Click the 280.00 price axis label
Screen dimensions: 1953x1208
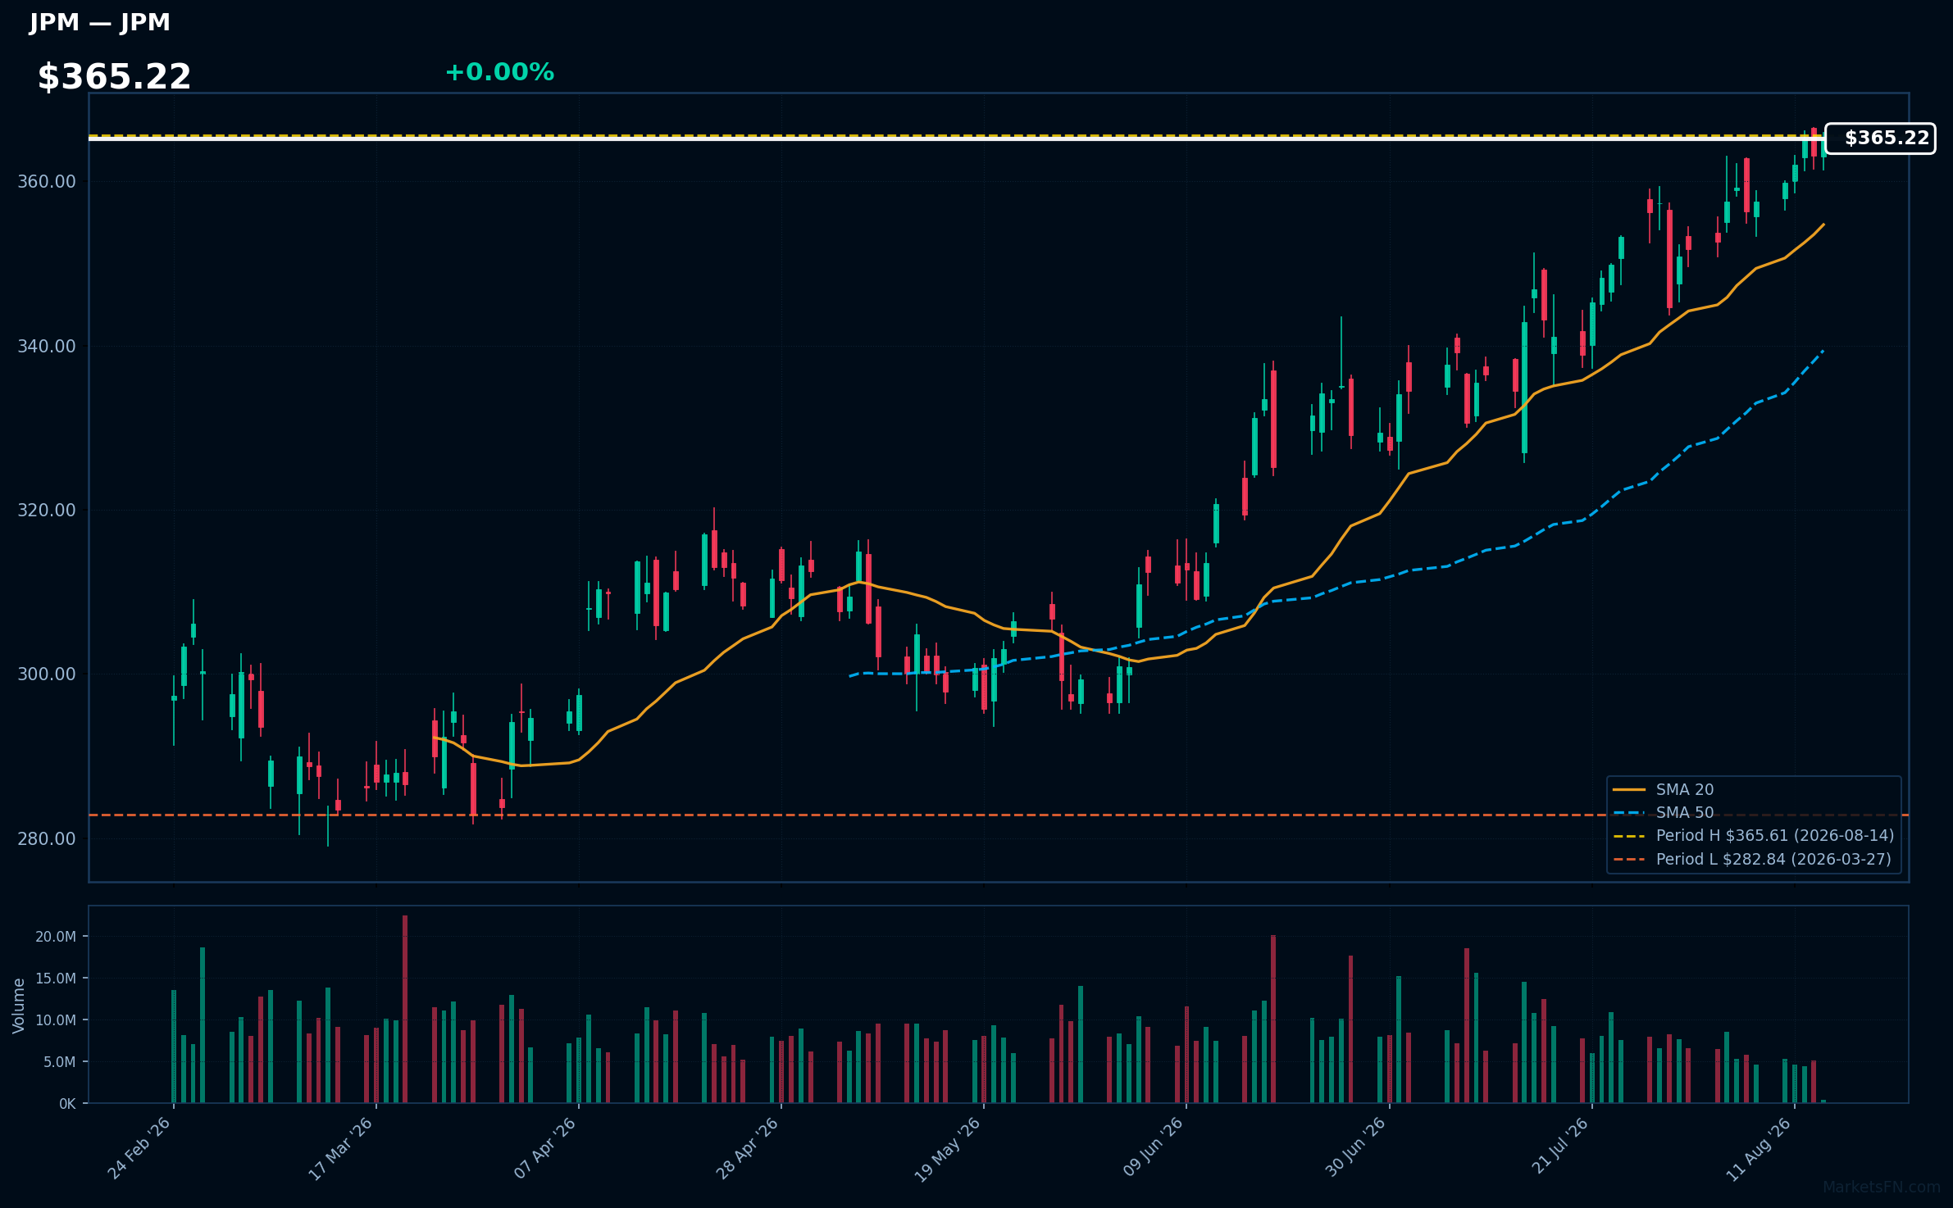[47, 839]
